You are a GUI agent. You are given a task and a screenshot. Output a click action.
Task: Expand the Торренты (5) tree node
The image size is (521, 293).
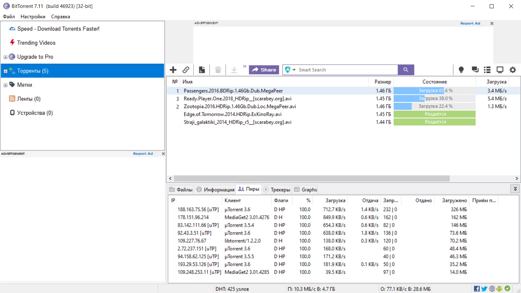5,71
